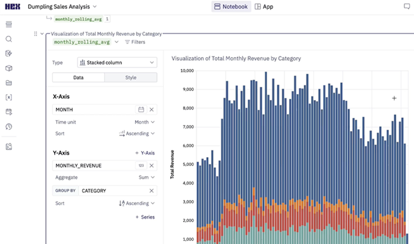Select the Style tab
This screenshot has width=414, height=244.
tap(130, 77)
